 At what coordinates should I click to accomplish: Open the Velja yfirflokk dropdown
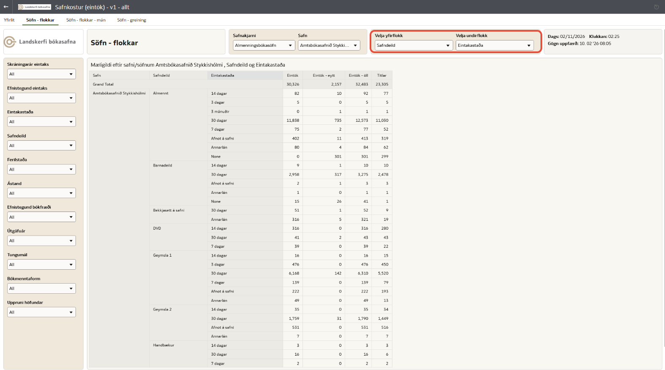pos(413,46)
